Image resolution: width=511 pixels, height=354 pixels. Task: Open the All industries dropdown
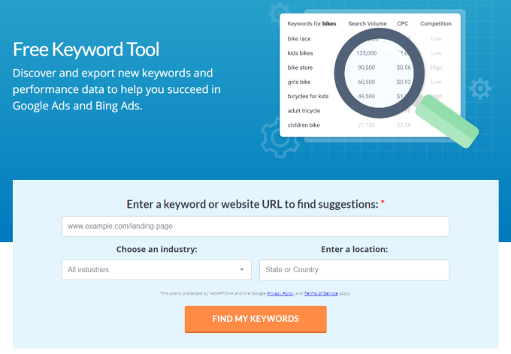[156, 270]
